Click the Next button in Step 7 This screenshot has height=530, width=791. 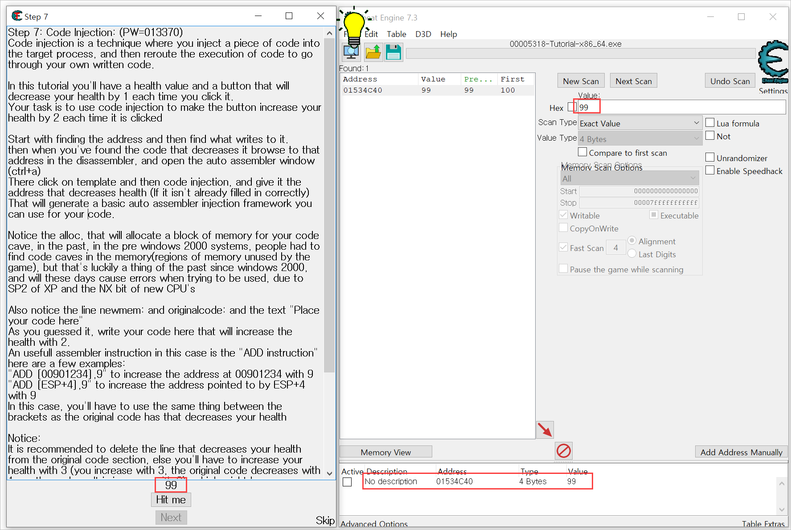tap(171, 518)
